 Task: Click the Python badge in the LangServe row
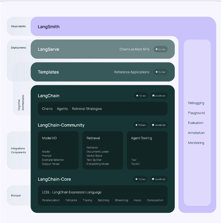click(160, 49)
